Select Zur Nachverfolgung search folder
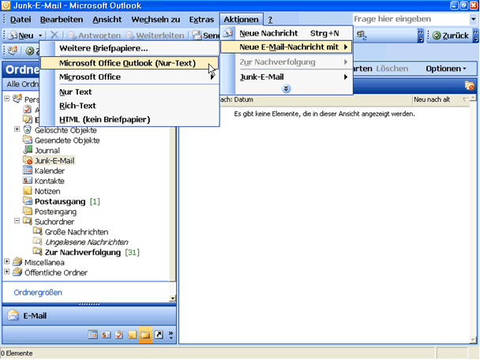 83,253
